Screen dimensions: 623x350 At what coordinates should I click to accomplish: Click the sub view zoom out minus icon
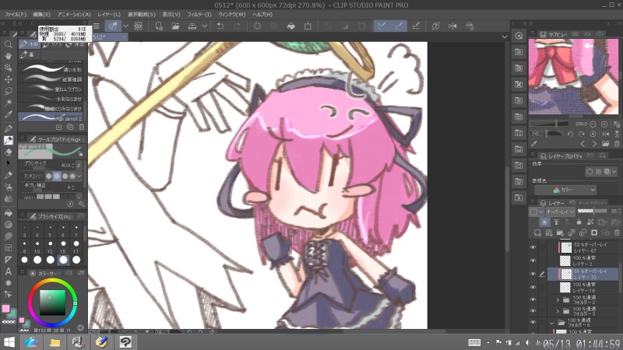(593, 124)
